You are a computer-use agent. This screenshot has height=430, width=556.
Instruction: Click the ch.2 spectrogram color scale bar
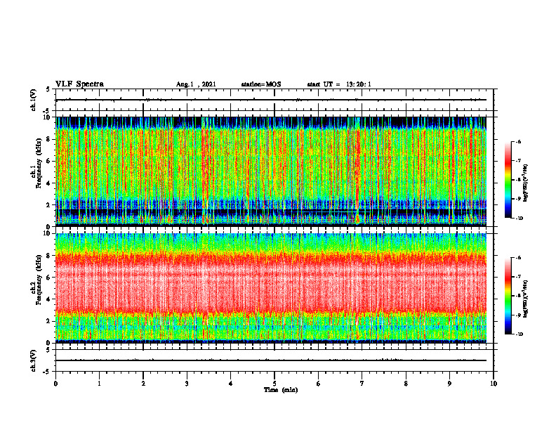(x=508, y=296)
